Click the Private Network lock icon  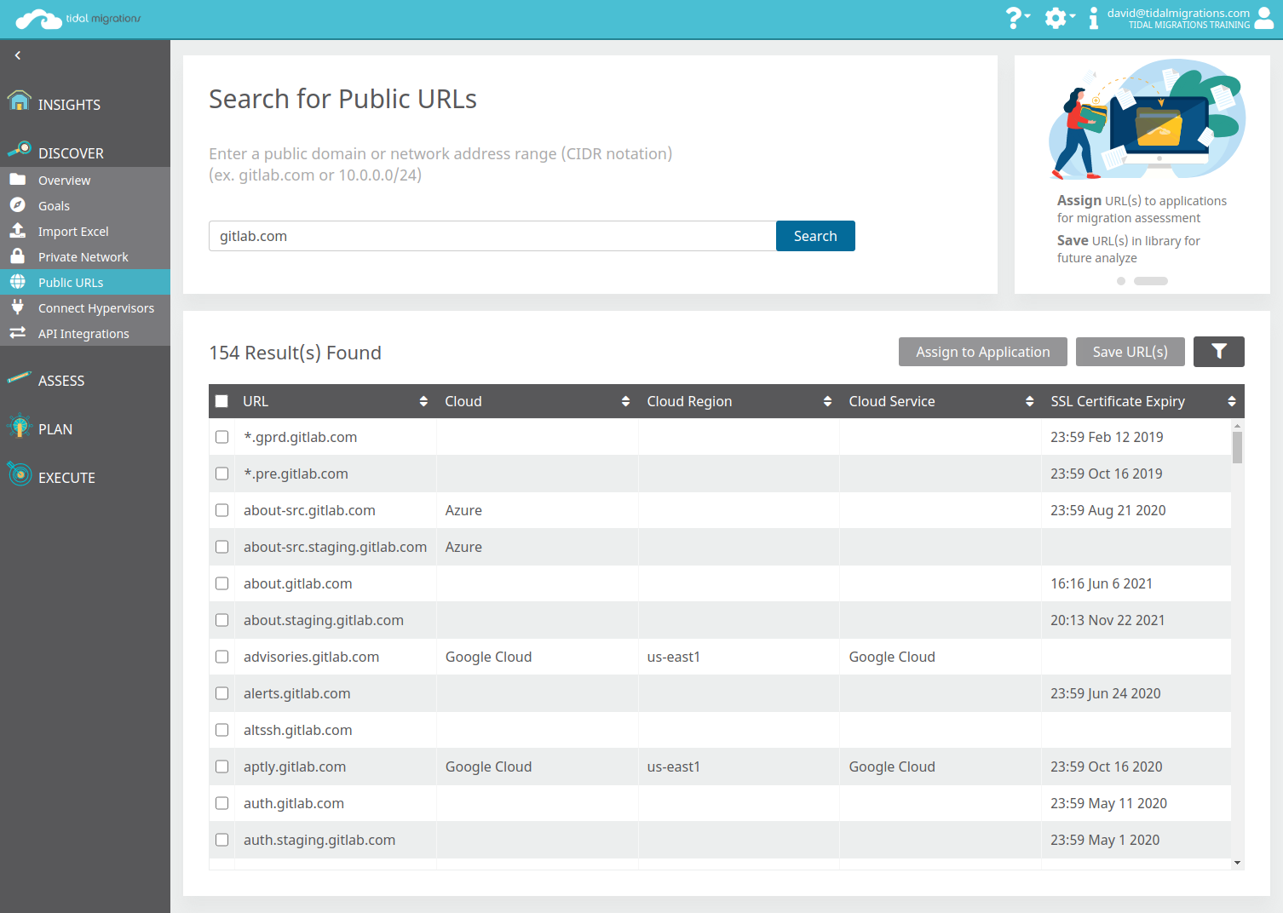coord(17,256)
